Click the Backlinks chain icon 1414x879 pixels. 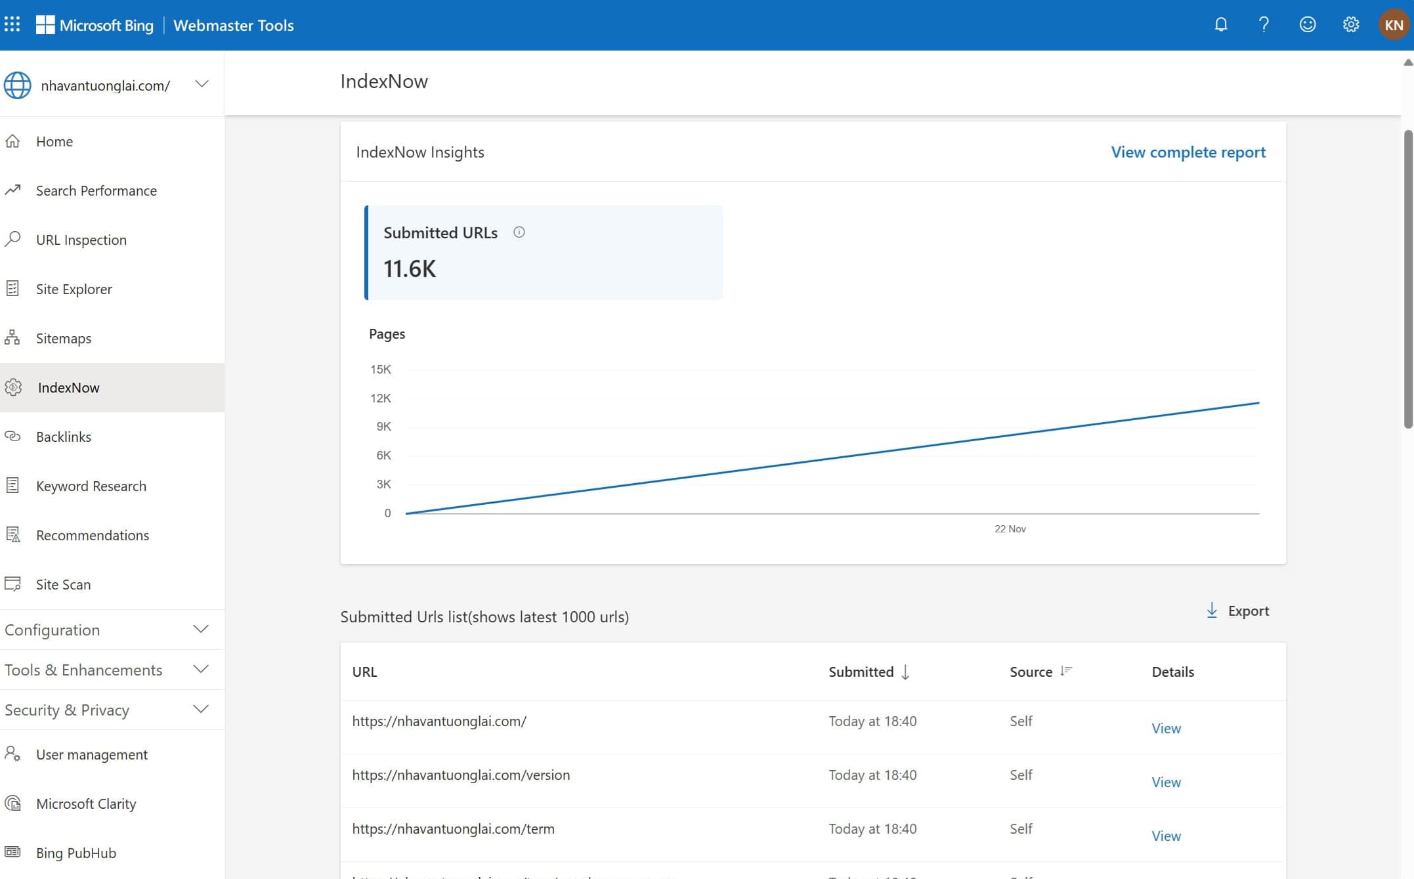(12, 437)
